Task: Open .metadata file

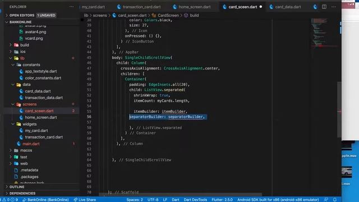Action: [x=29, y=170]
